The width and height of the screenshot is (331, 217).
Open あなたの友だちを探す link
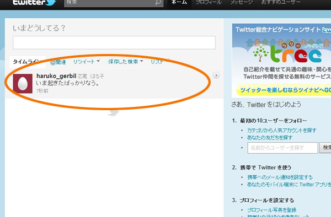(x=270, y=138)
